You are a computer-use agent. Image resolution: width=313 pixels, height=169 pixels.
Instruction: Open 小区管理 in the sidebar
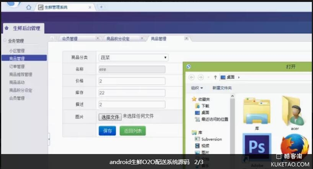[x=17, y=51]
